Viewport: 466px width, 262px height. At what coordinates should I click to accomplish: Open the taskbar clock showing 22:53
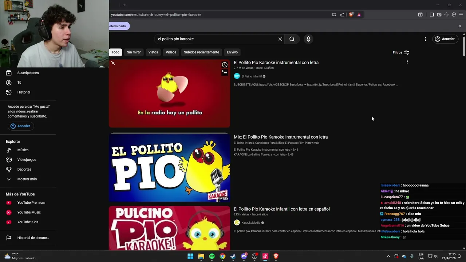449,256
